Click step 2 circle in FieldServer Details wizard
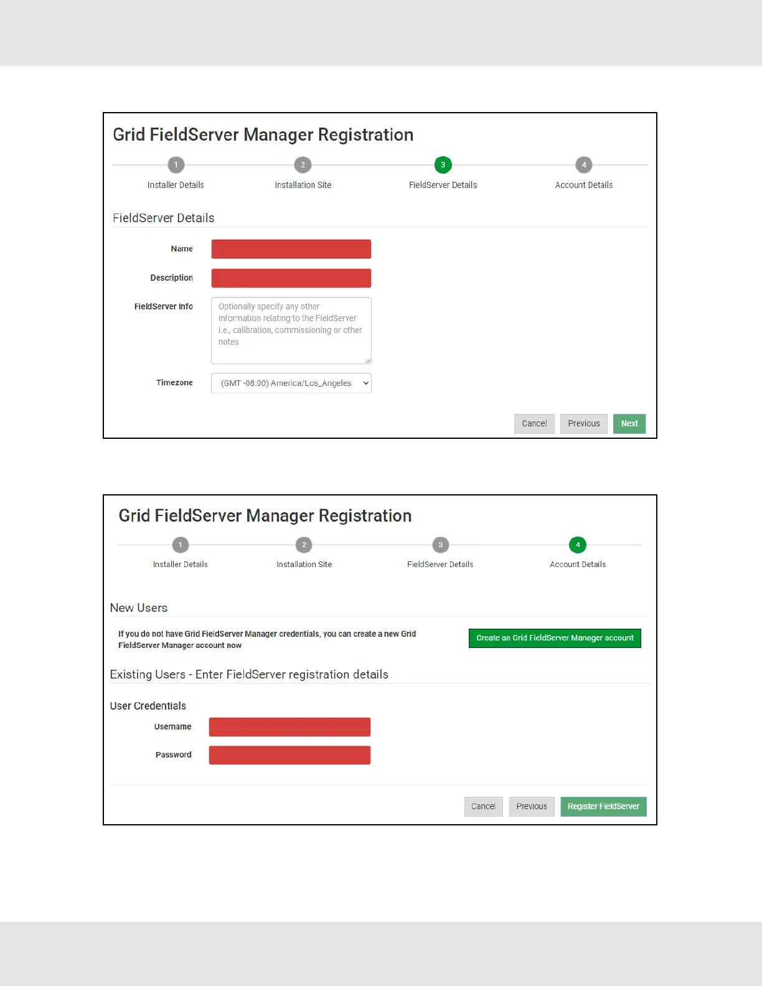Image resolution: width=762 pixels, height=986 pixels. point(303,165)
